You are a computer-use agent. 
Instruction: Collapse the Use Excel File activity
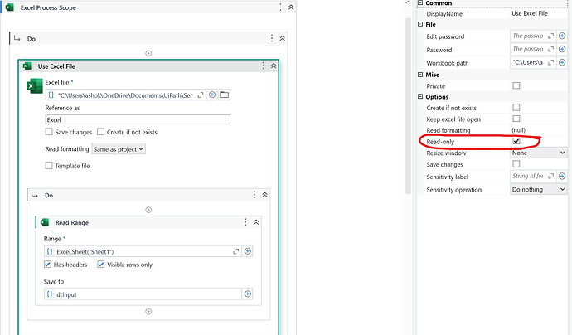(x=274, y=66)
